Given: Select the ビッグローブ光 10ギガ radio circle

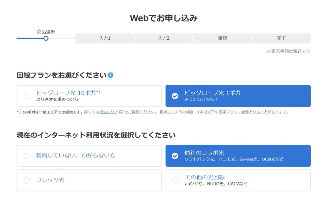Looking at the screenshot, I should (27, 96).
